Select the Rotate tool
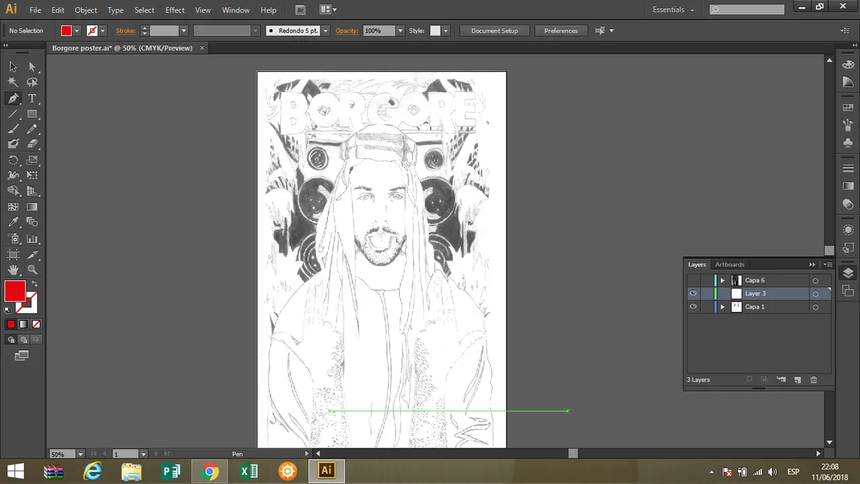Viewport: 860px width, 484px height. coord(13,160)
